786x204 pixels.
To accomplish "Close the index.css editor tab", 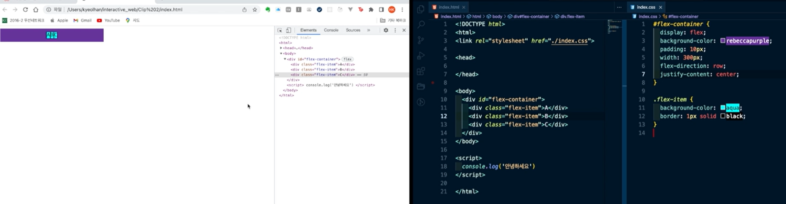I will click(660, 7).
